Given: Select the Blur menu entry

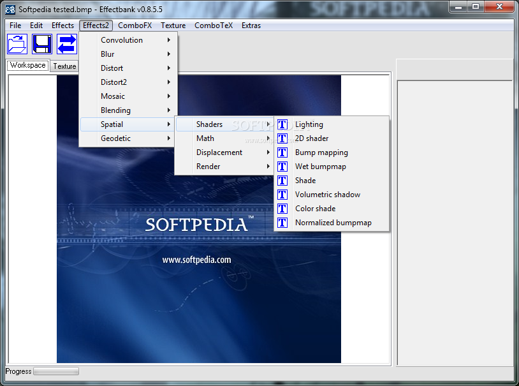Looking at the screenshot, I should (128, 54).
